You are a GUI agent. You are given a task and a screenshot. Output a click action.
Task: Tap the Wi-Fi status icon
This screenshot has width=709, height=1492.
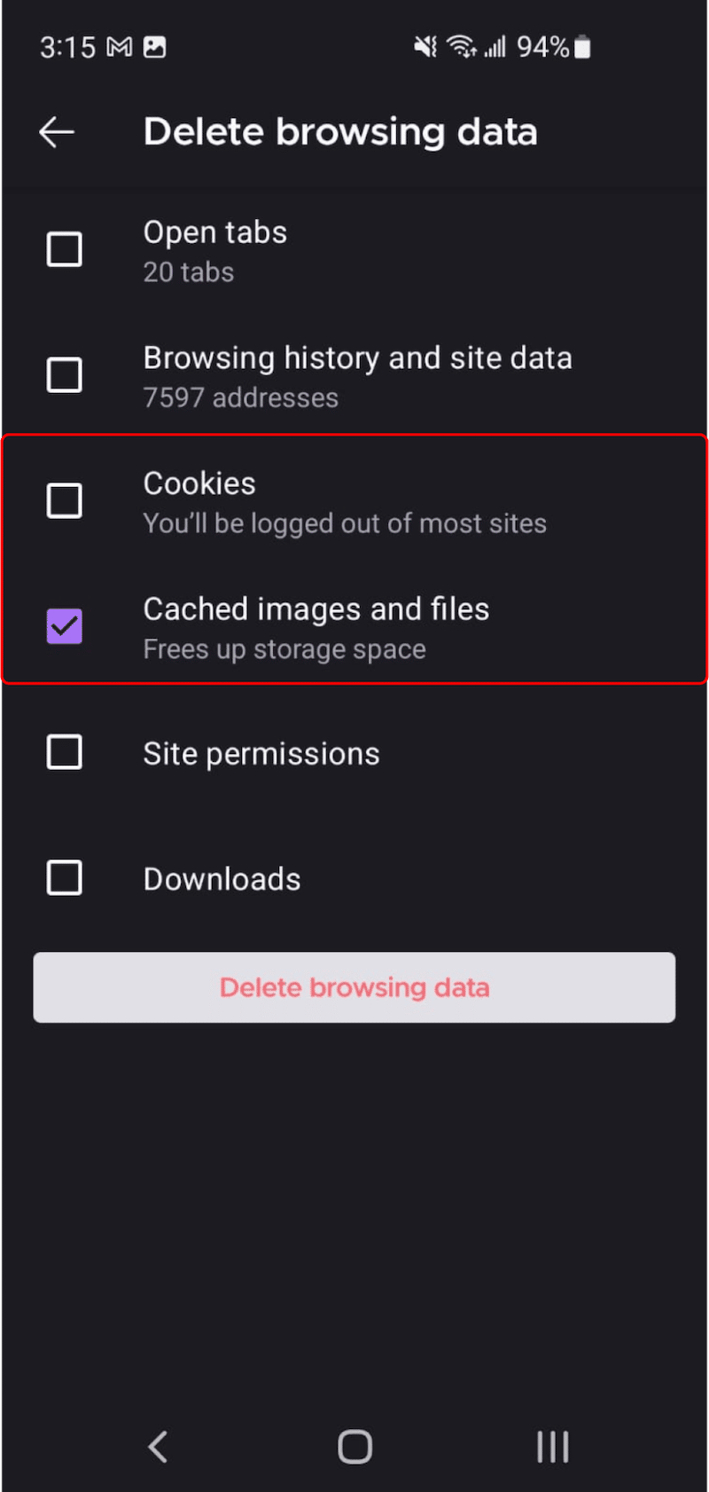point(462,46)
